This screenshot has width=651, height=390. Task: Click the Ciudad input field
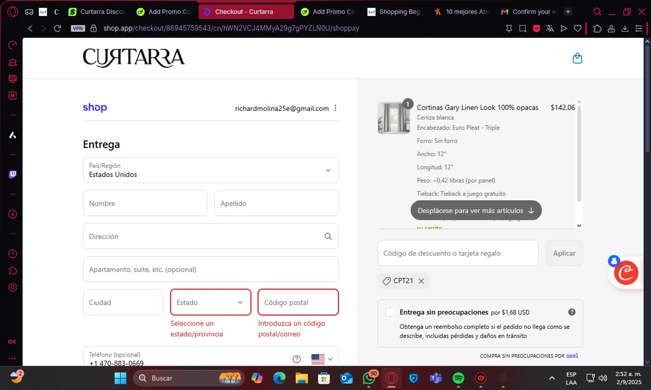pos(123,302)
